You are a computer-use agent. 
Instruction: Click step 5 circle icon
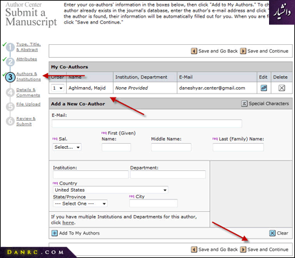[x=10, y=107]
